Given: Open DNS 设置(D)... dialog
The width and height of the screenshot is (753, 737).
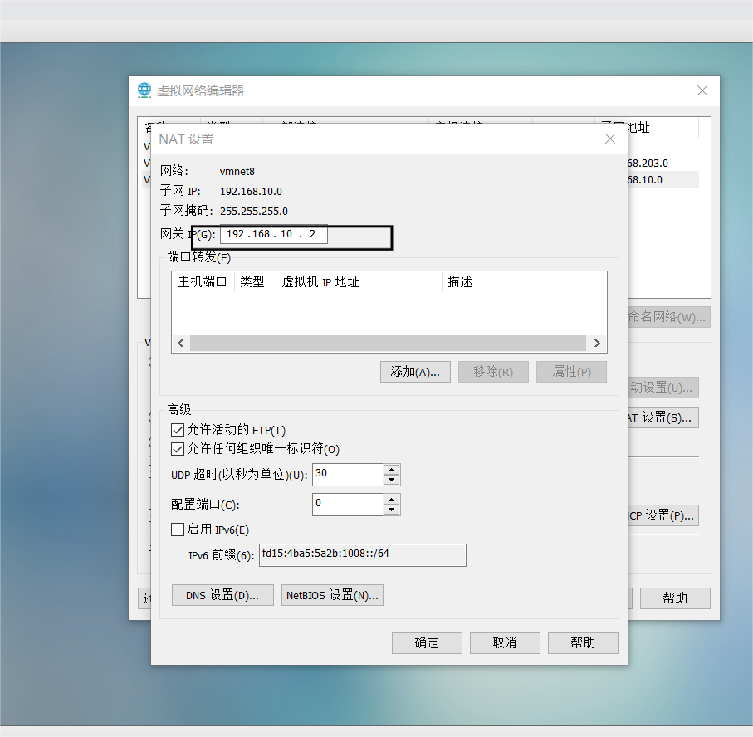Looking at the screenshot, I should [222, 595].
